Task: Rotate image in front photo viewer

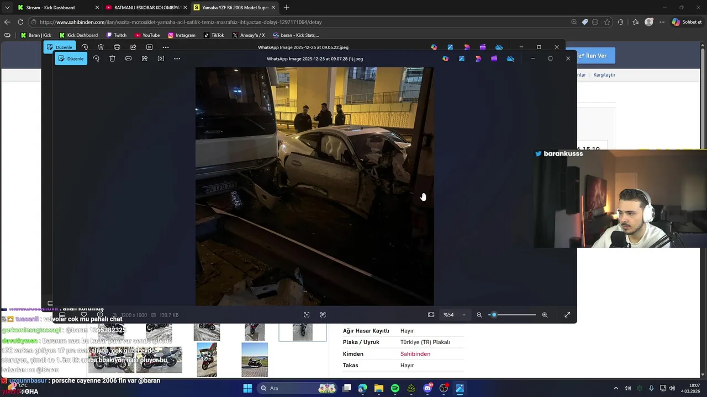Action: point(96,58)
